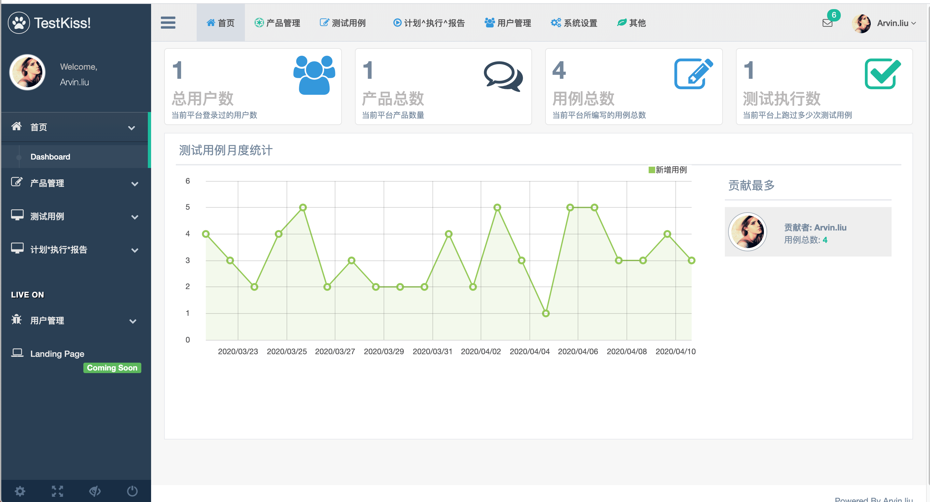The width and height of the screenshot is (930, 502).
Task: Collapse the sidebar 首页 chevron
Action: (x=132, y=128)
